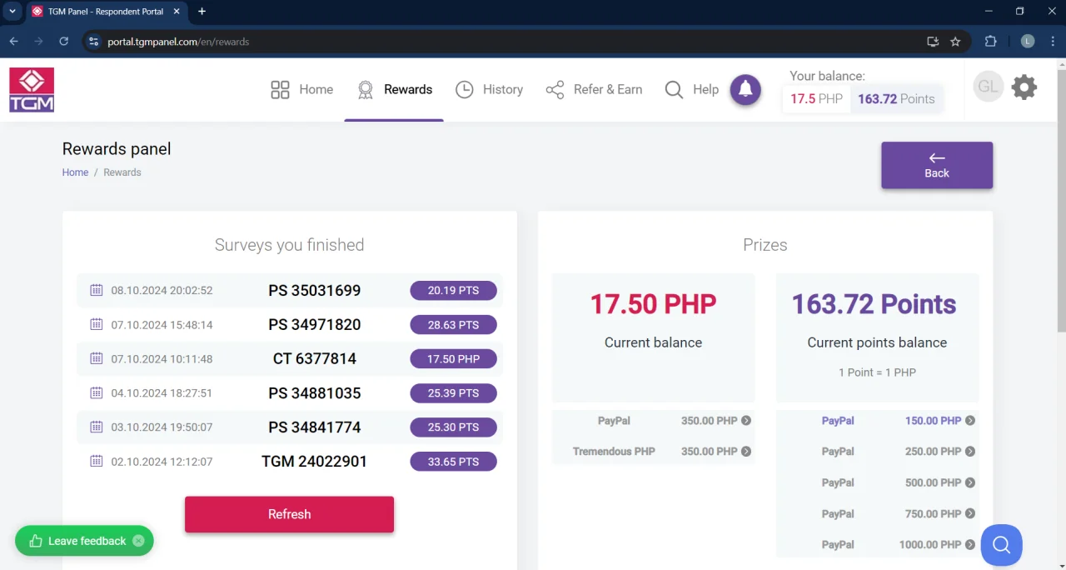1066x570 pixels.
Task: Bookmark page with star icon
Action: 955,42
